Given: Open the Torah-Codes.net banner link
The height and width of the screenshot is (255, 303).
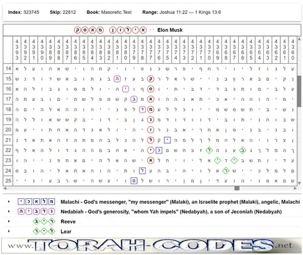Looking at the screenshot, I should point(151,246).
